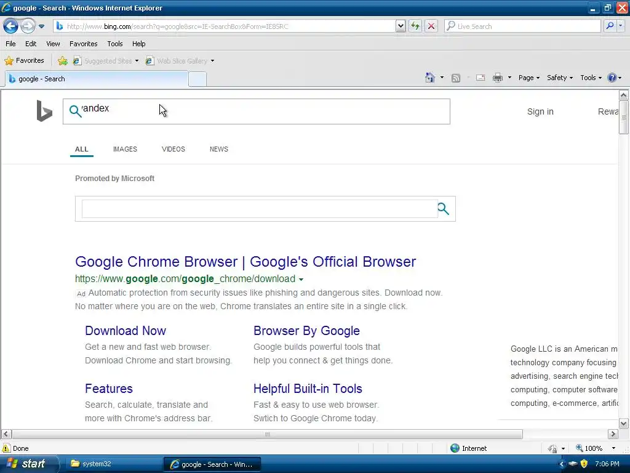Click the browser Forward arrow button
The height and width of the screenshot is (473, 630).
point(28,26)
